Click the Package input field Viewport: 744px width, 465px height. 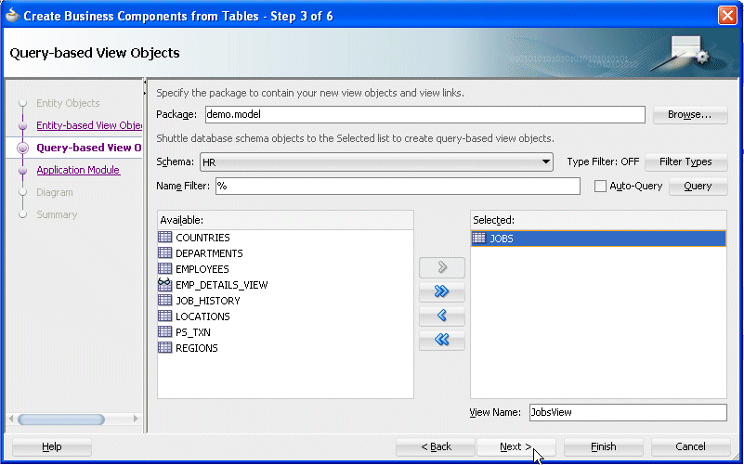tap(424, 114)
